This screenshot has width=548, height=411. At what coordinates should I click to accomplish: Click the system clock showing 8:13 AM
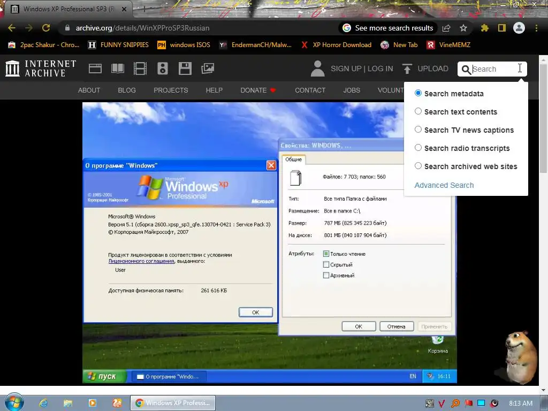[521, 404]
